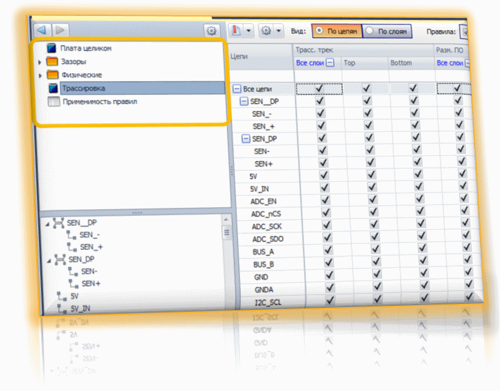The image size is (500, 391).
Task: Click 'Все слои' link under Разм. ПО
Action: pos(449,63)
